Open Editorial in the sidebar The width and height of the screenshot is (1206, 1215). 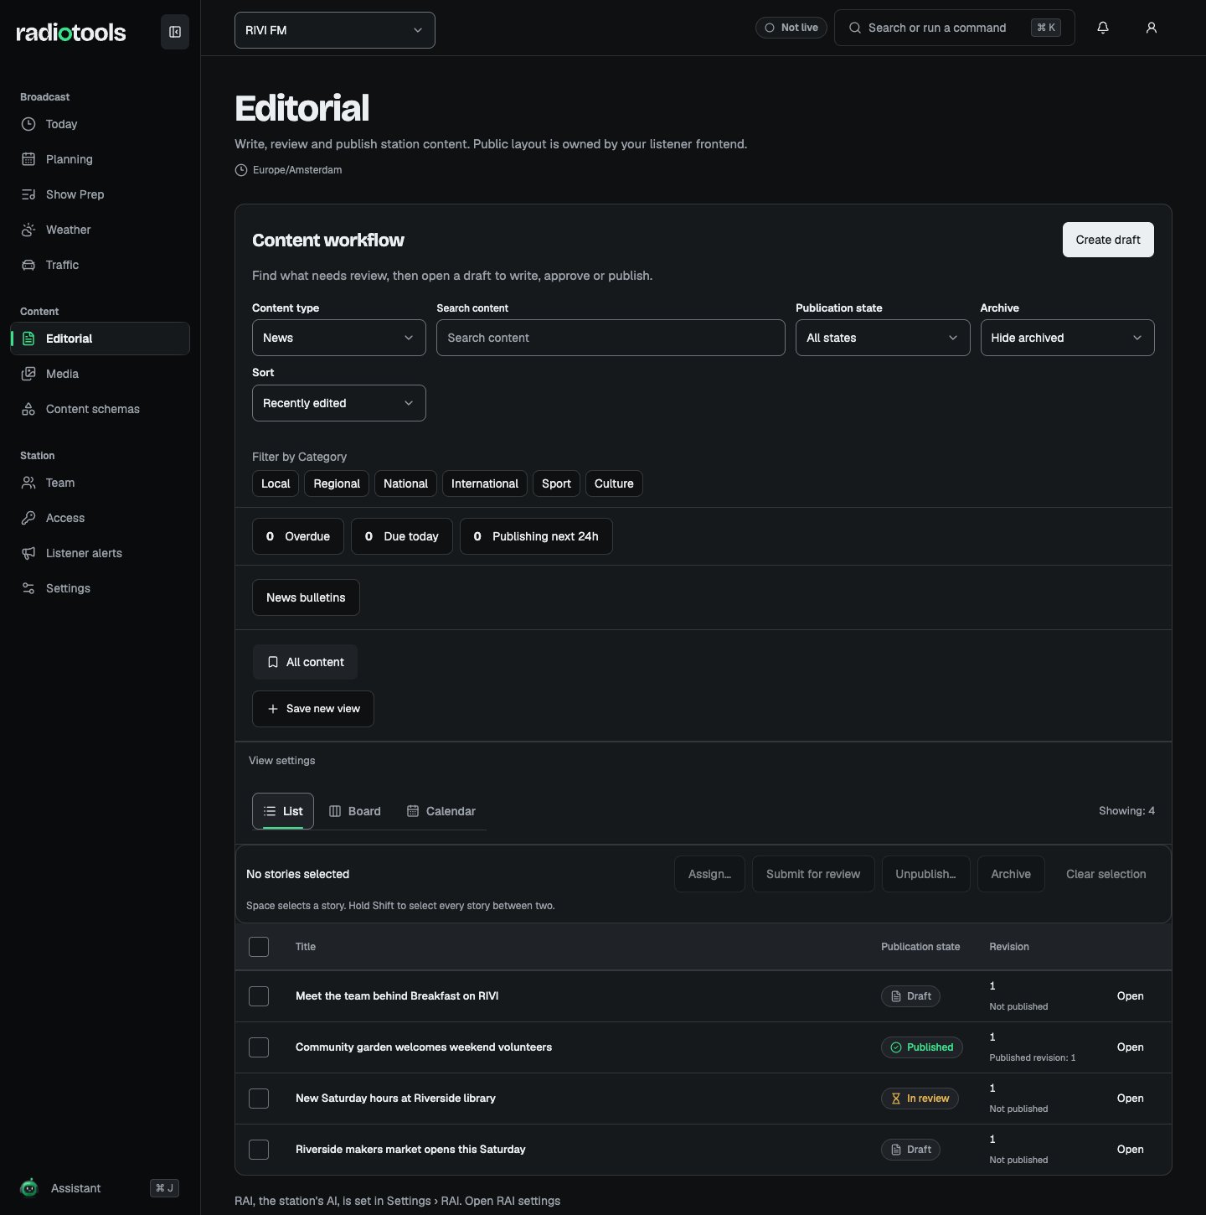click(100, 339)
